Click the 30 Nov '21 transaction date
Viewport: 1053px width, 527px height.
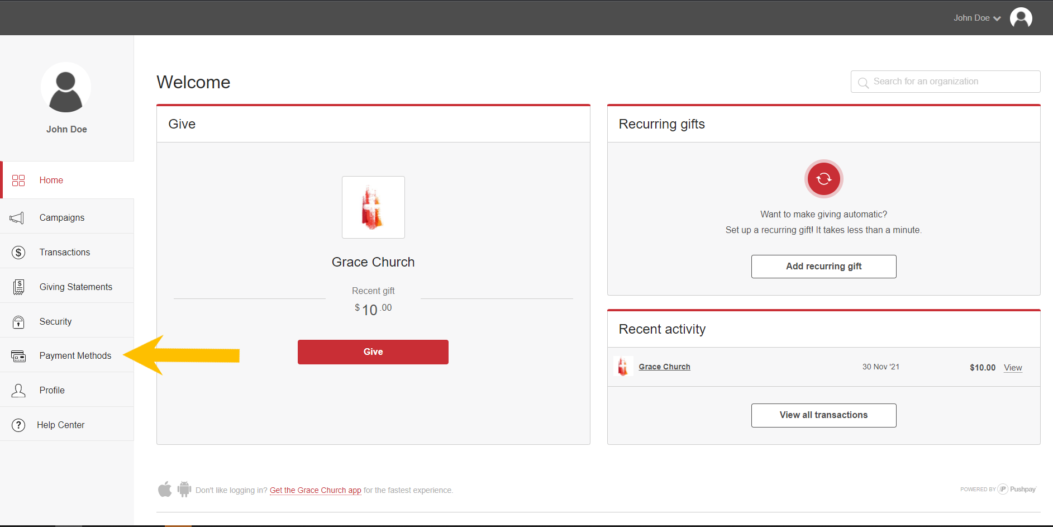(881, 367)
